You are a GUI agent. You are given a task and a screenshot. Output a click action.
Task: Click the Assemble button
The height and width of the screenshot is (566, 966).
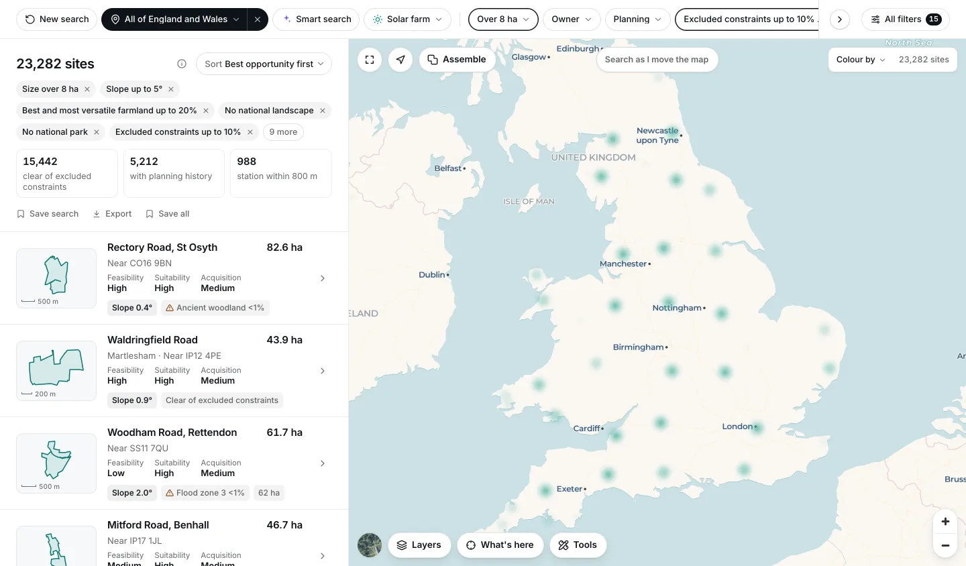[457, 60]
